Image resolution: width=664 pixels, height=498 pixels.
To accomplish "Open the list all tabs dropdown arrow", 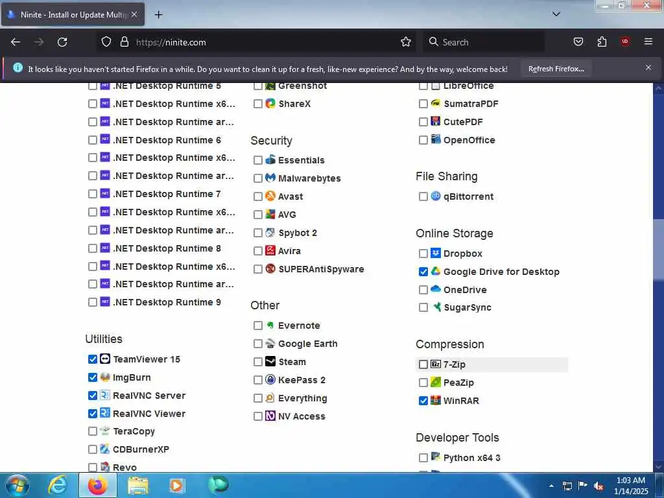I will click(556, 14).
